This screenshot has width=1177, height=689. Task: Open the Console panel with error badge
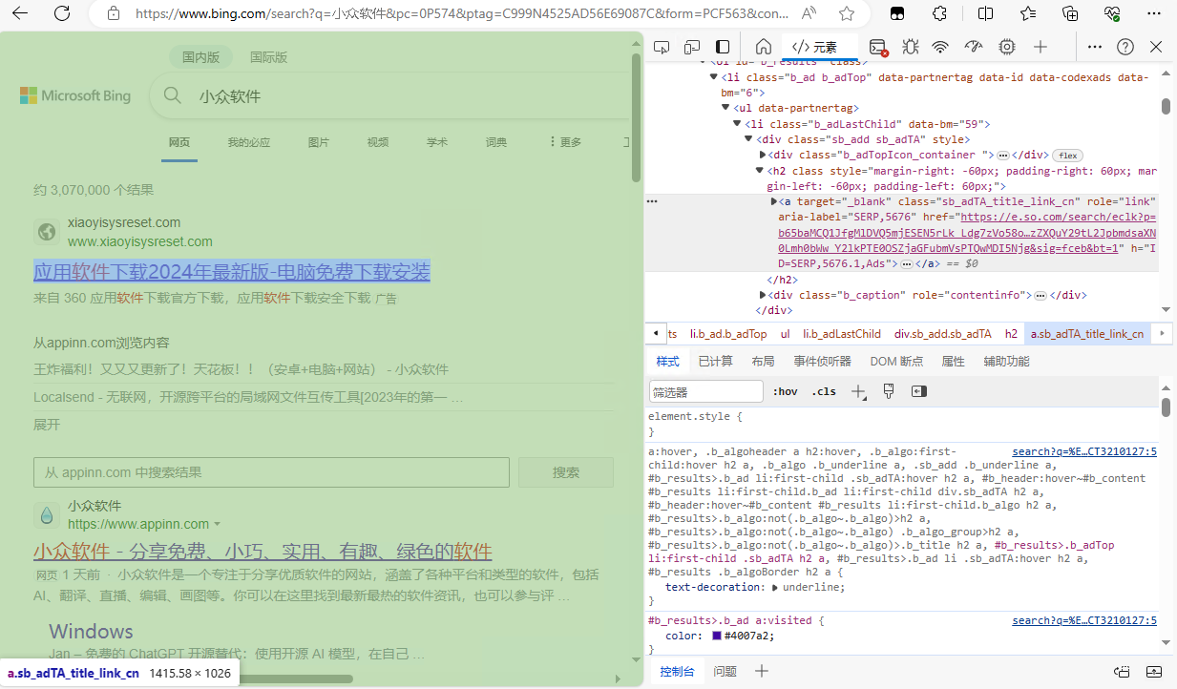coord(877,47)
